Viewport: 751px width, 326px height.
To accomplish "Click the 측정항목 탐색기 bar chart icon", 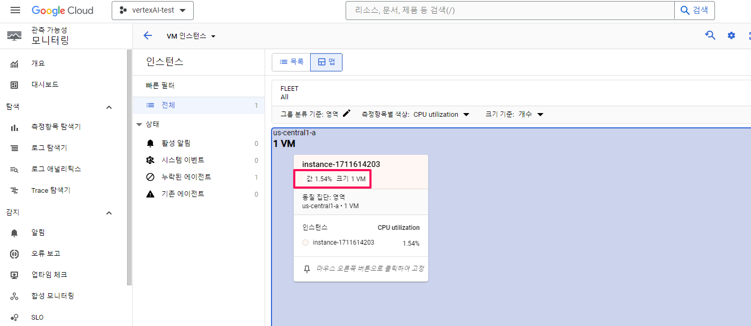I will (x=14, y=127).
